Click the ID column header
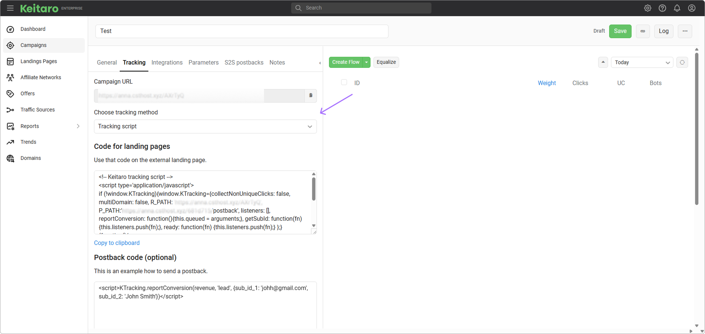This screenshot has height=334, width=705. [357, 83]
